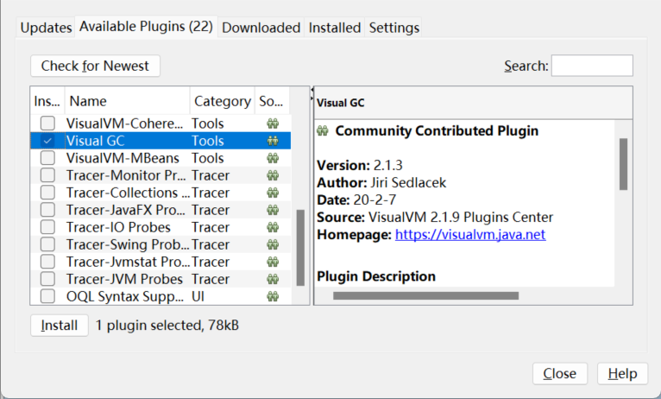Click the plugin list vertical scrollbar
The width and height of the screenshot is (661, 399).
(300, 246)
